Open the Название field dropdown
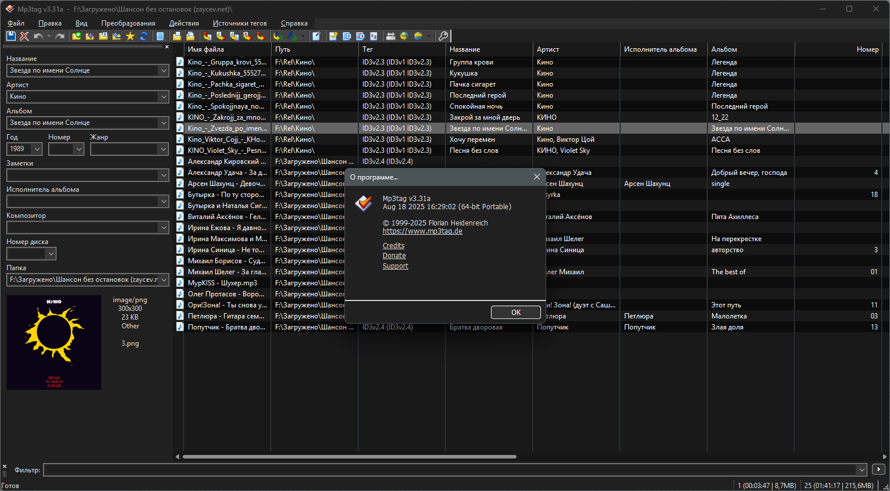This screenshot has height=491, width=890. (x=163, y=70)
